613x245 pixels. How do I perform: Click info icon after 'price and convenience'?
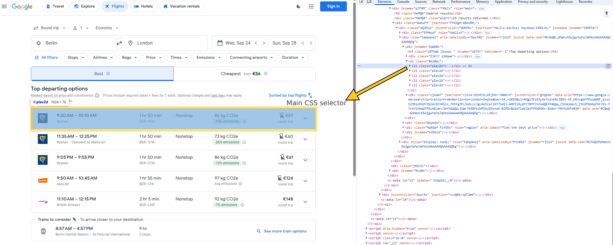[97, 95]
